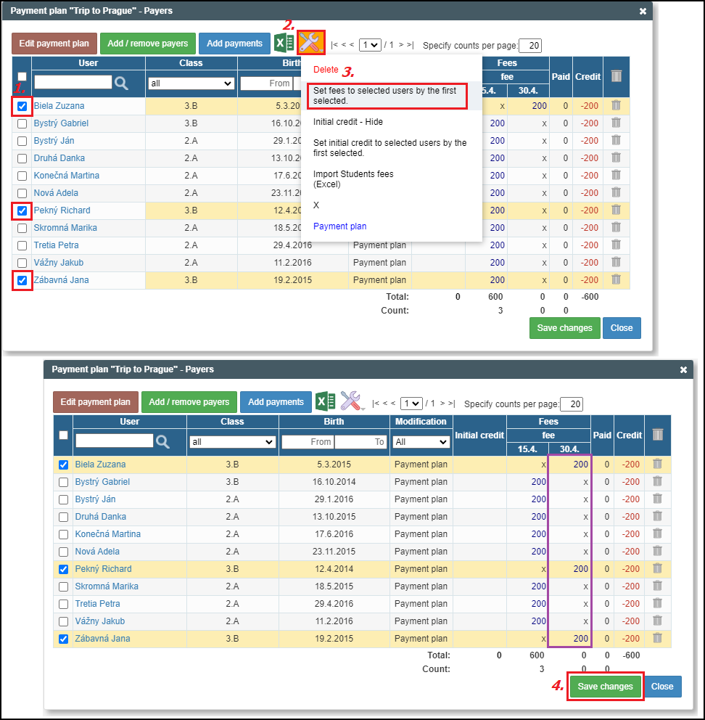Delete Zábavná Jana row via trash icon, top window

(616, 279)
